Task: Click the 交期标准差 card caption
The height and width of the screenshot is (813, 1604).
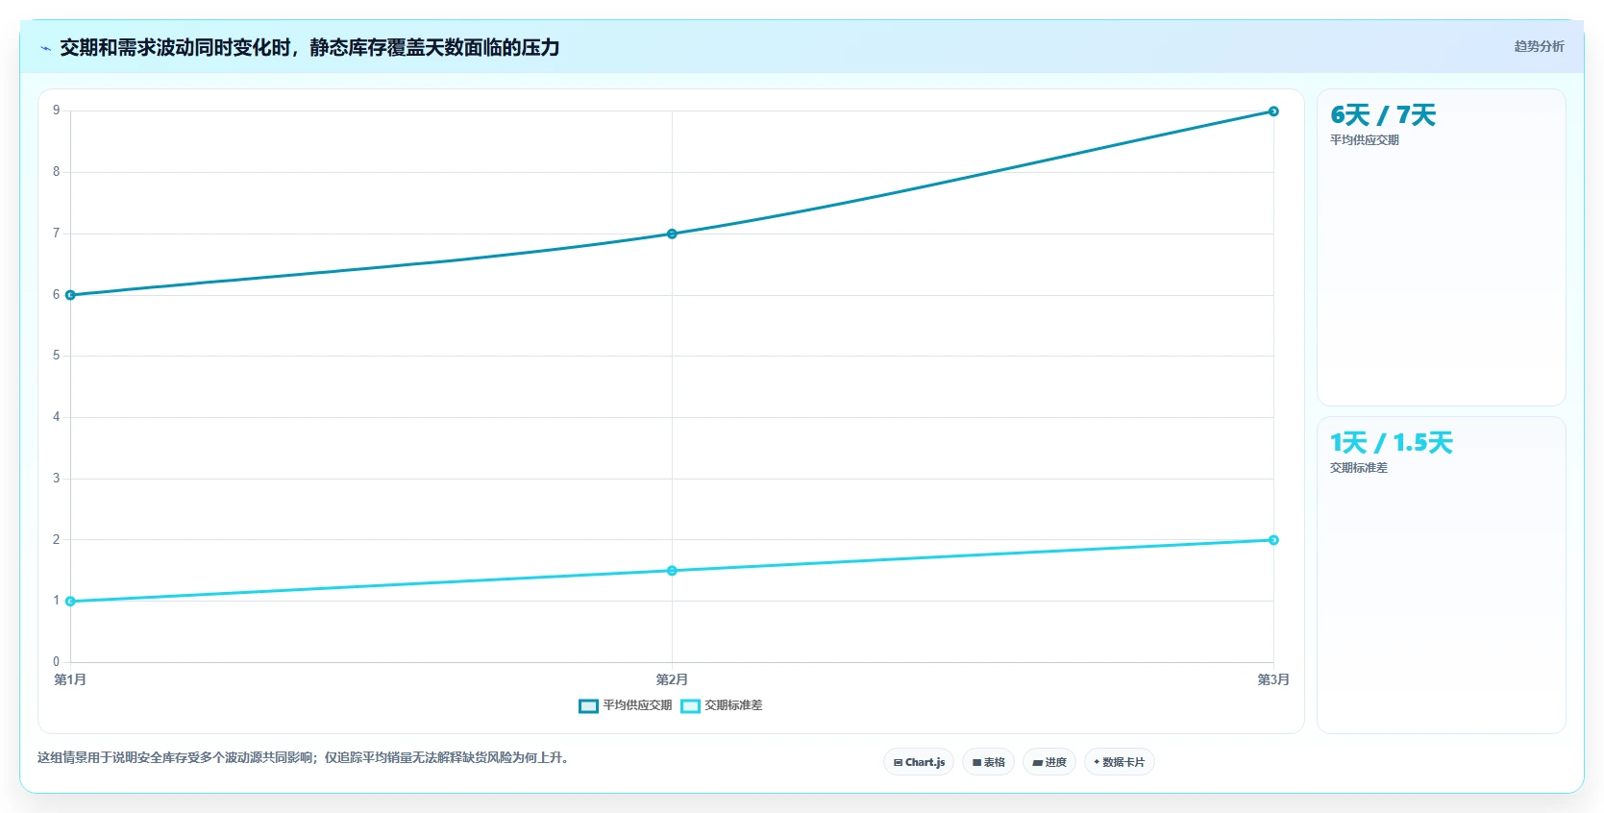Action: click(x=1358, y=468)
